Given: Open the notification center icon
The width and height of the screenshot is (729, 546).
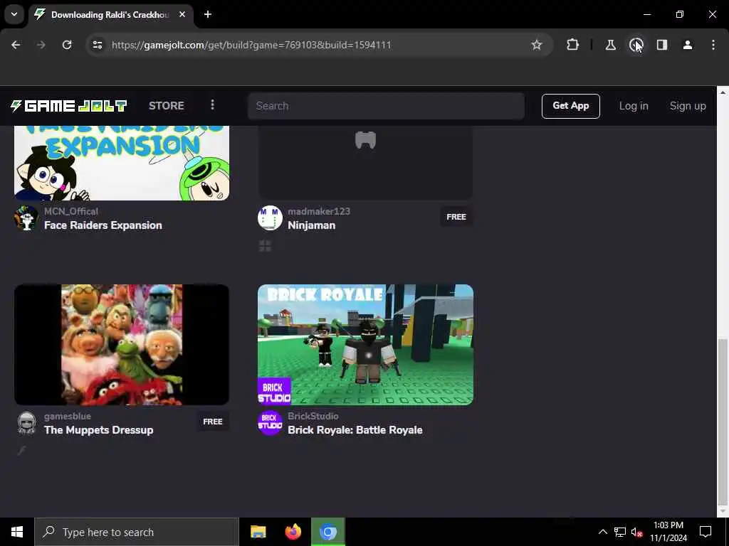Looking at the screenshot, I should click(x=706, y=532).
